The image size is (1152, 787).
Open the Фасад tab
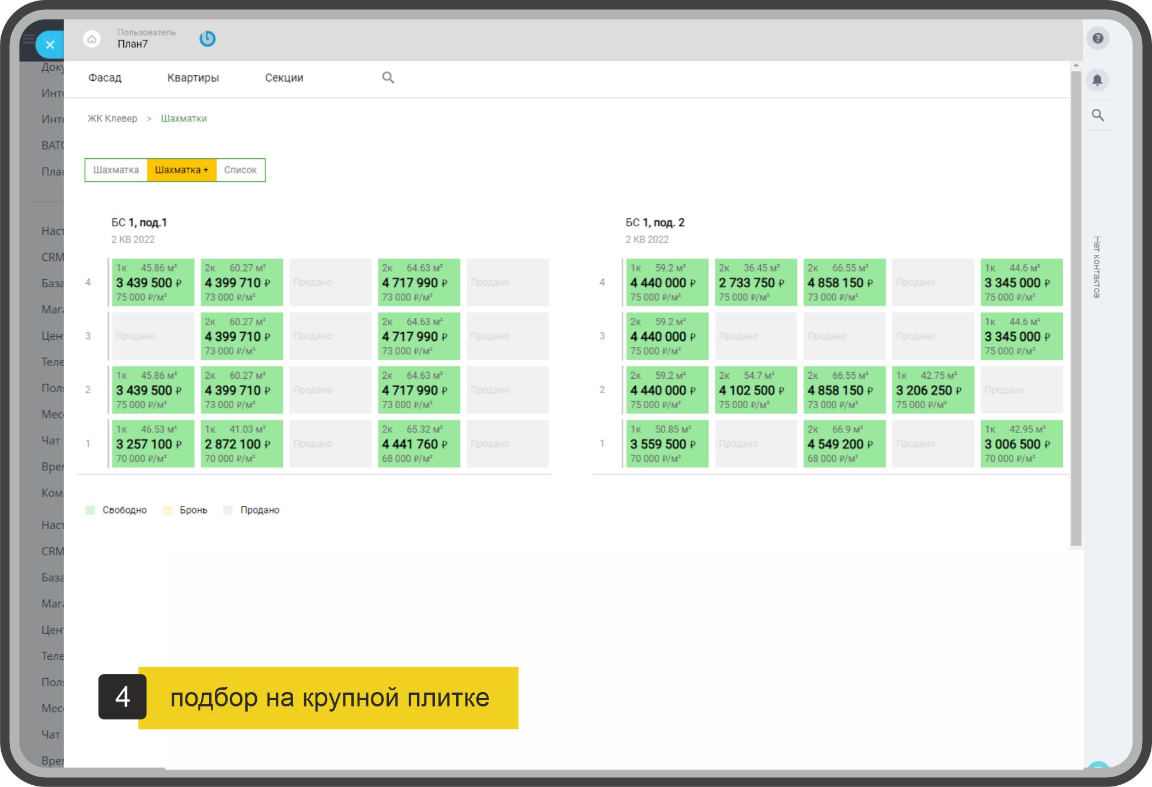coord(105,78)
